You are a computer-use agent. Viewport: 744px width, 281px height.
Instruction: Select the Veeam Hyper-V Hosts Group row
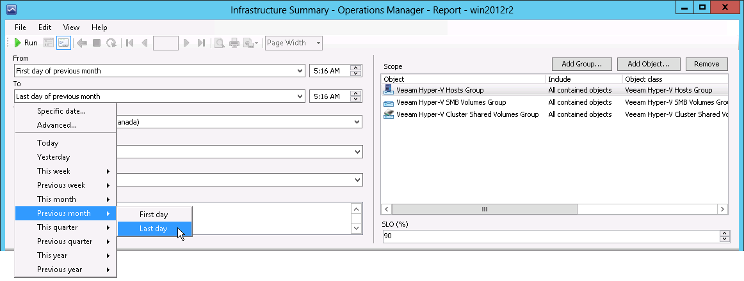pyautogui.click(x=554, y=90)
